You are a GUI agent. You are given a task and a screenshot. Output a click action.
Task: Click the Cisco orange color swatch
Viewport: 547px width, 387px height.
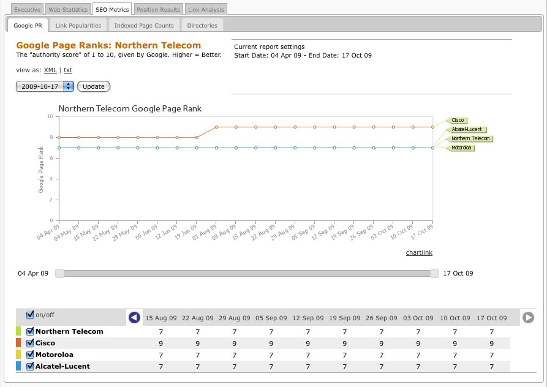(x=18, y=343)
